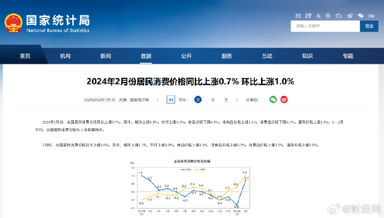Screen dimensions: 384x218
Task: Go to 首页 home tab
Action: click(x=25, y=56)
